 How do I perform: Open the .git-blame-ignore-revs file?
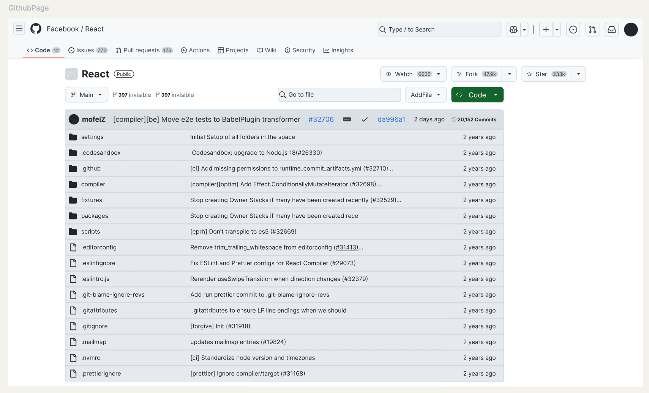(113, 295)
